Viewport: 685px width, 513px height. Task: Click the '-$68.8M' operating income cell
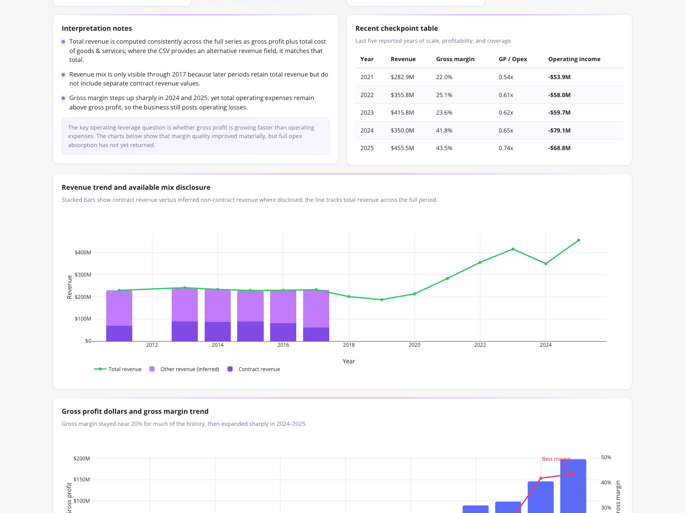coord(560,148)
